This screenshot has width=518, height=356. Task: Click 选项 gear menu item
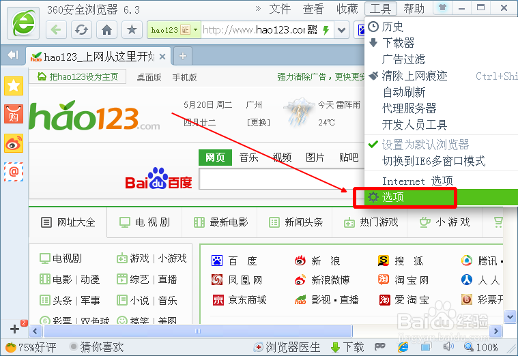point(442,197)
